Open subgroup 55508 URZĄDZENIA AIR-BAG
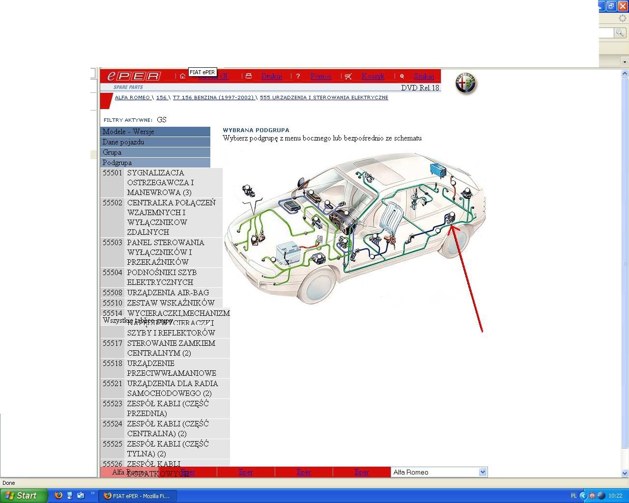The width and height of the screenshot is (629, 503). tap(161, 292)
